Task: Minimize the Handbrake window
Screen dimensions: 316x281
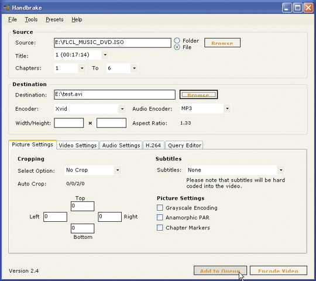Action: pyautogui.click(x=287, y=8)
